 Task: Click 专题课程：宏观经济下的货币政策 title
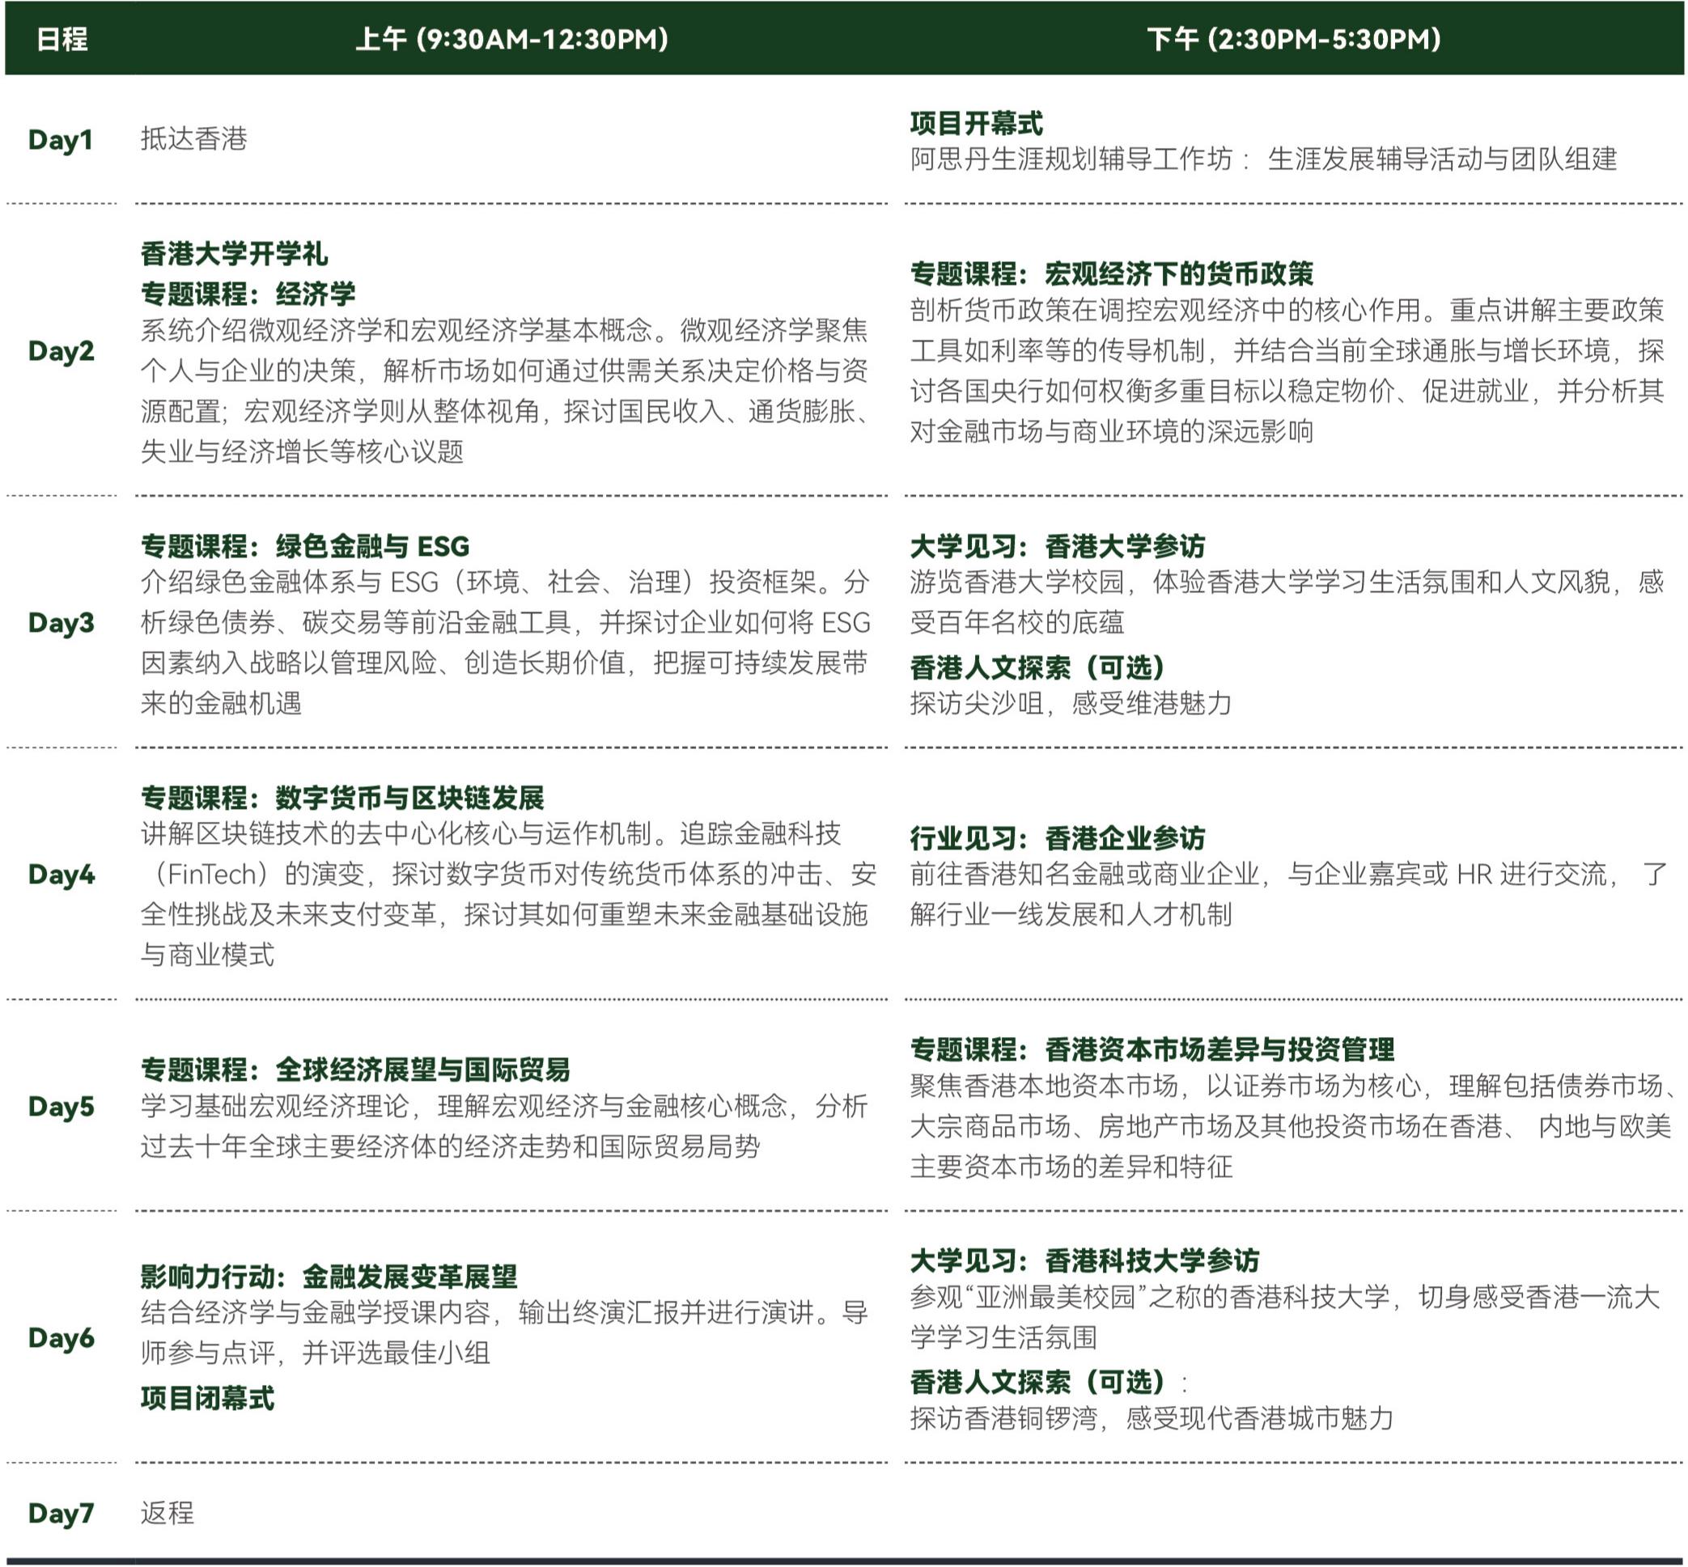coord(1111,274)
